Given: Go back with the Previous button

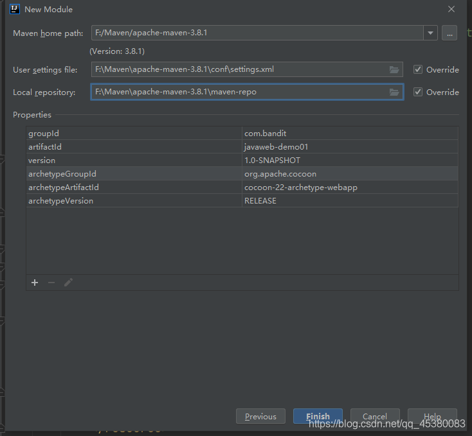Looking at the screenshot, I should click(x=260, y=416).
